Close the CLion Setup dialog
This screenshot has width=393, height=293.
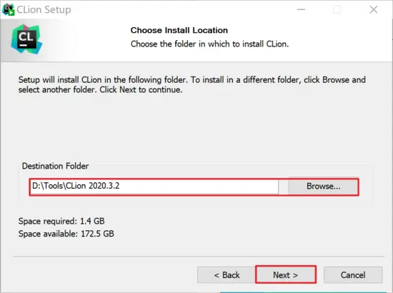pos(374,9)
